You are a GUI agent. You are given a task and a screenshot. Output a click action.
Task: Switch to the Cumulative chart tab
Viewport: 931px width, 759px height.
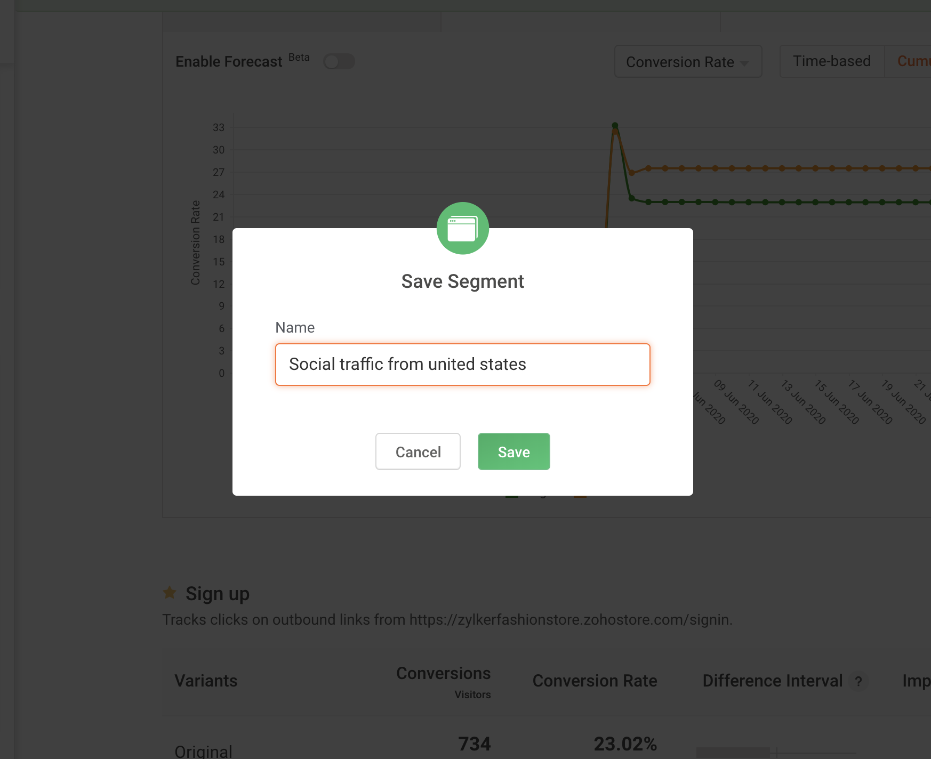click(x=913, y=61)
